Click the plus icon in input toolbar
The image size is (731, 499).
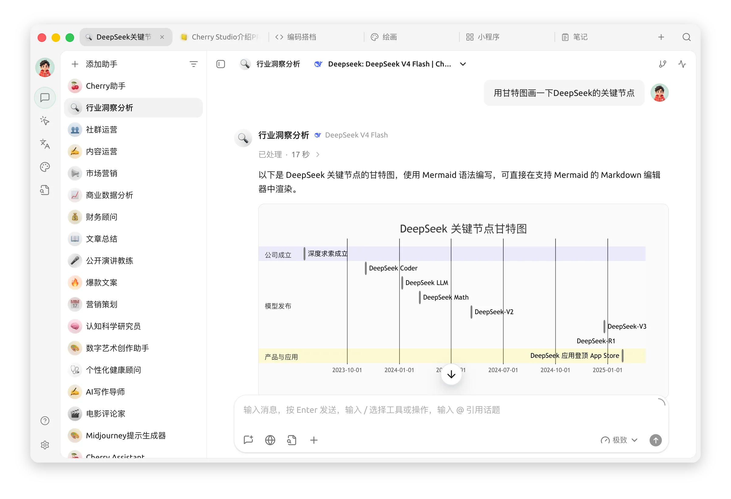[x=314, y=440]
